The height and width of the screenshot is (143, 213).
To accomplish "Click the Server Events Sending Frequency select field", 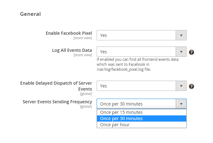I will 141,104.
